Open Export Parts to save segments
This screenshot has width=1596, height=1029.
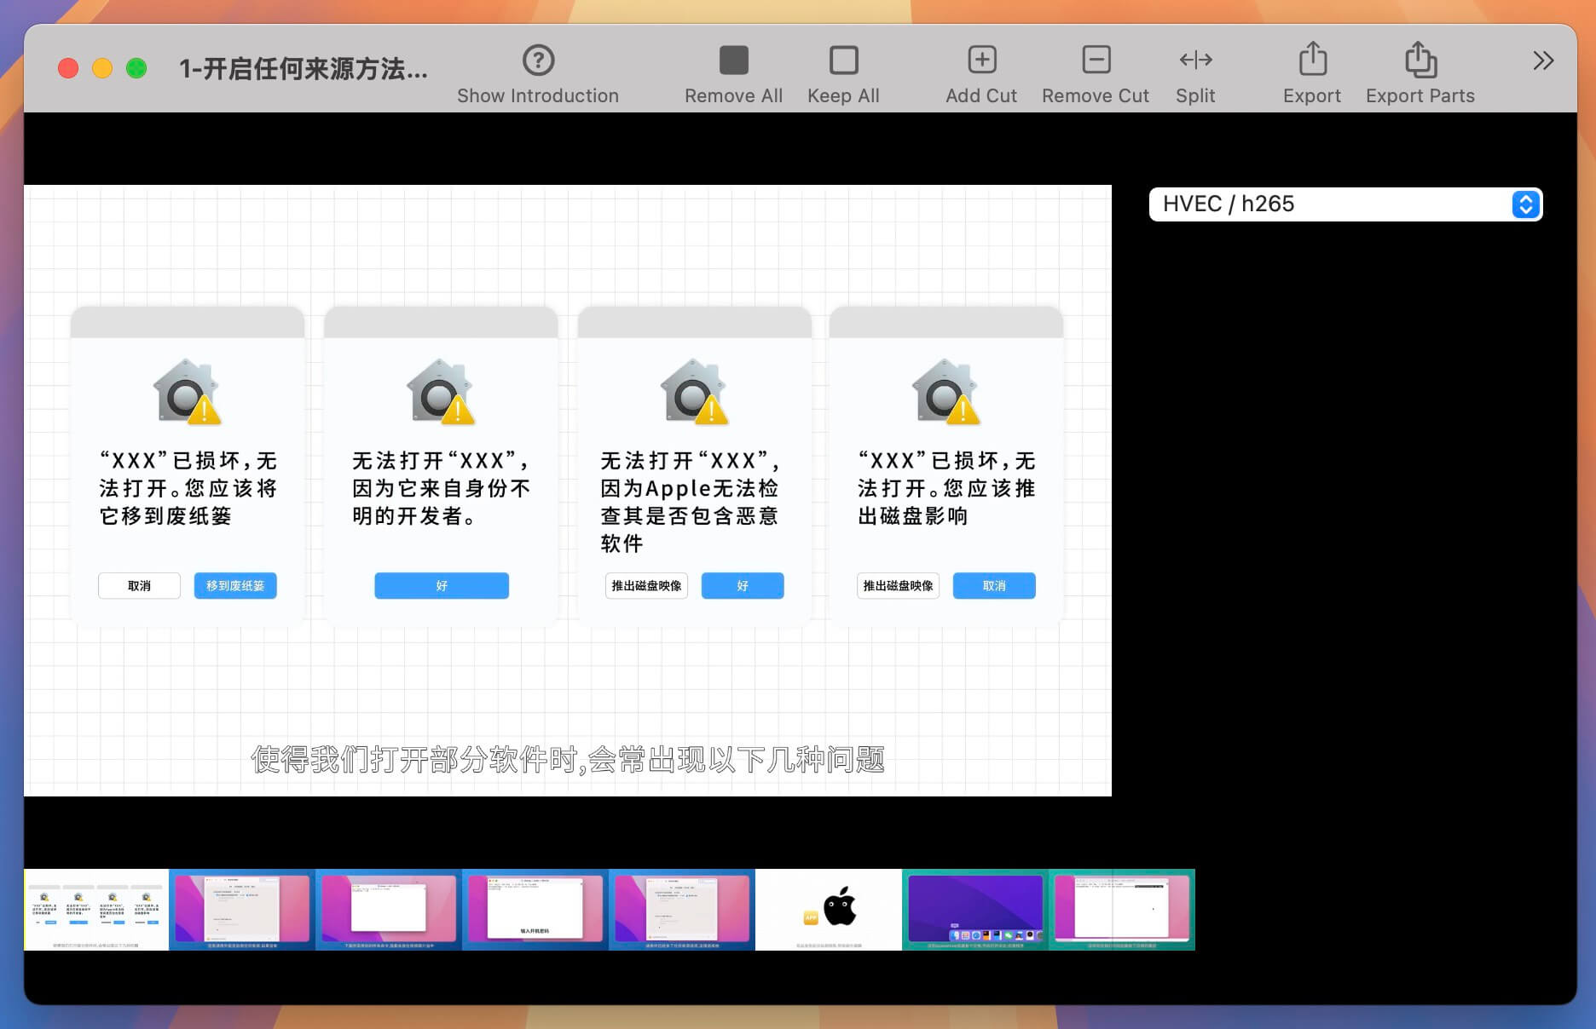[x=1419, y=60]
